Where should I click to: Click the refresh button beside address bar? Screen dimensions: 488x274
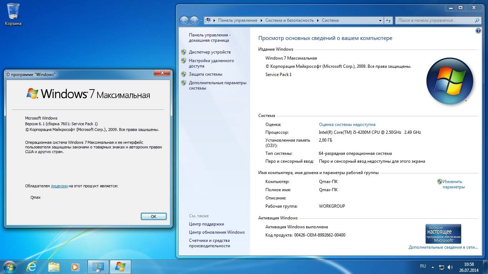click(388, 20)
